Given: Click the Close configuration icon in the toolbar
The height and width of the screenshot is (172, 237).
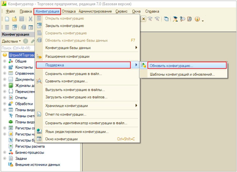Looking at the screenshot, I should point(15,27).
